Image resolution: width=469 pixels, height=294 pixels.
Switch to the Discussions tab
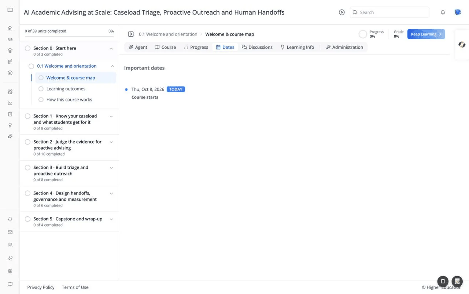(x=257, y=47)
